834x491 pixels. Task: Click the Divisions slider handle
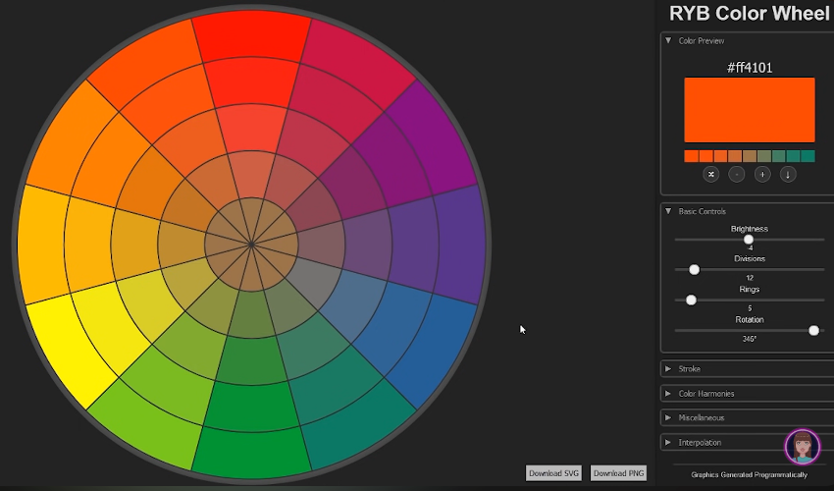tap(695, 269)
